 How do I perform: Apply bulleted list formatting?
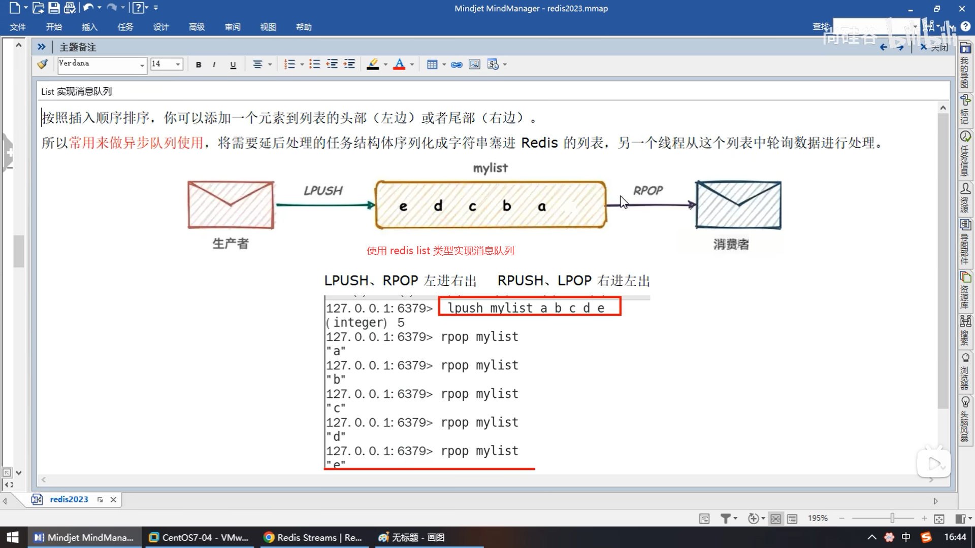[x=315, y=64]
